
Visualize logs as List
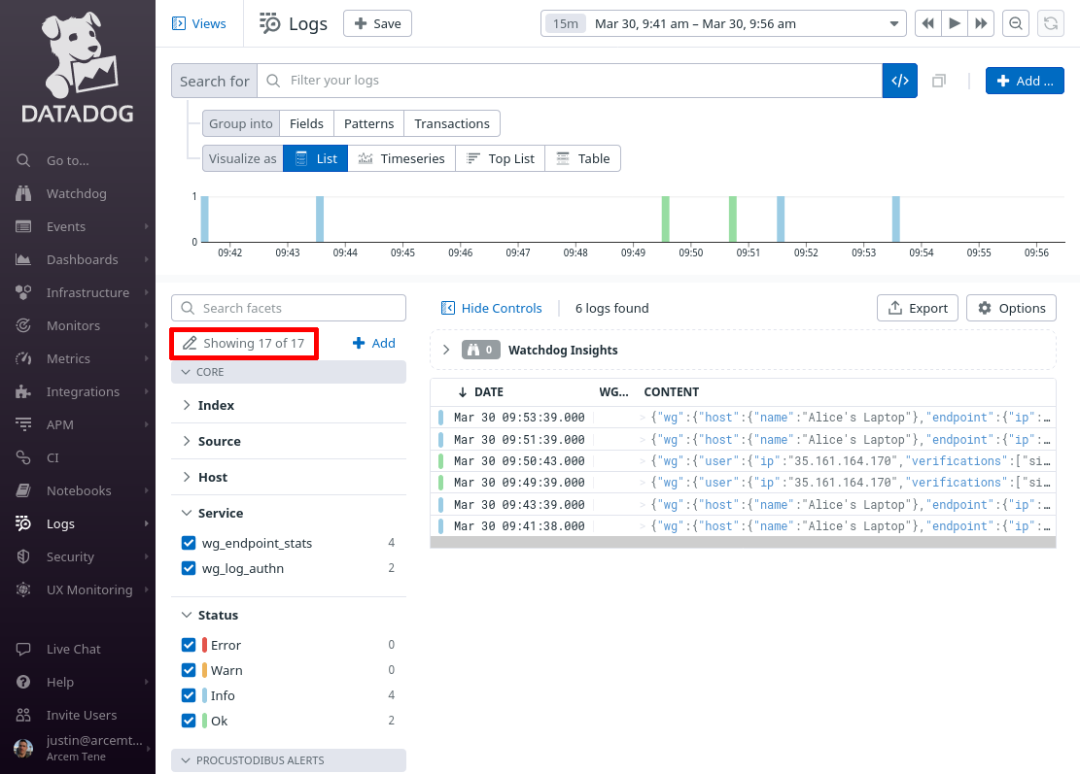coord(316,158)
